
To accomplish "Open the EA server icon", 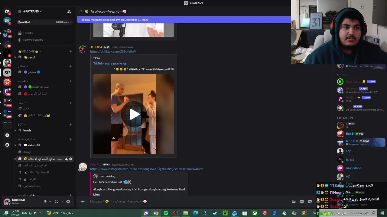I will coord(7,21).
